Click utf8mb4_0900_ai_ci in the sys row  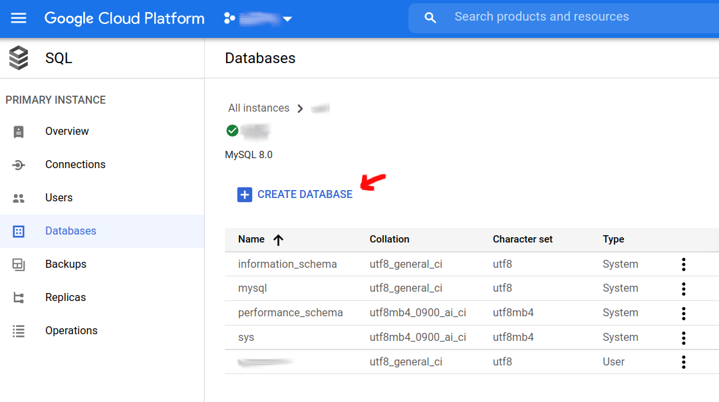point(418,338)
